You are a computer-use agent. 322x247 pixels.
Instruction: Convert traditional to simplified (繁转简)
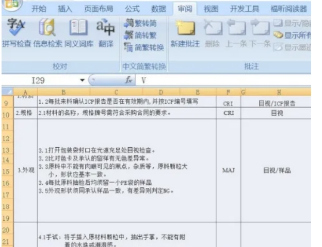click(140, 23)
